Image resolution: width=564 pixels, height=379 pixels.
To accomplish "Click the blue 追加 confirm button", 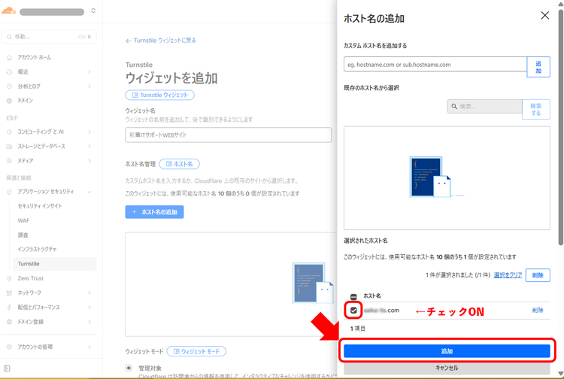I will (447, 351).
